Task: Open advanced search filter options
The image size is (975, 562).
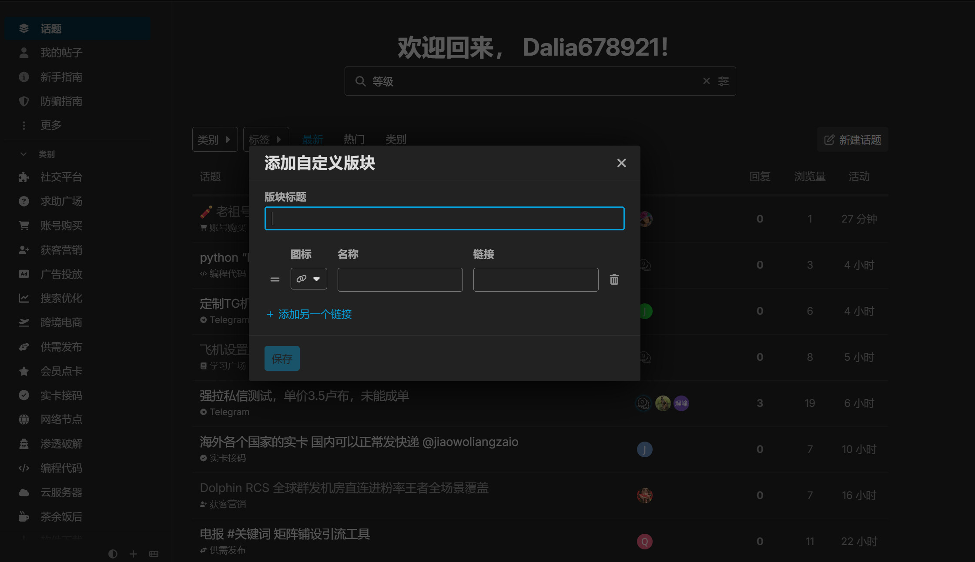Action: click(724, 81)
